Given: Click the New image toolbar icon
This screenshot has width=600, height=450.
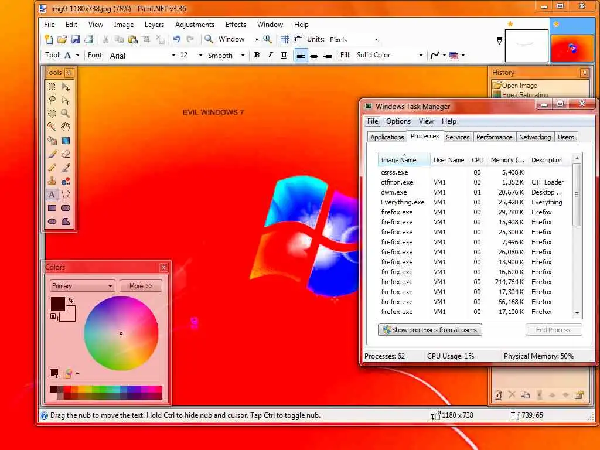Looking at the screenshot, I should click(x=49, y=39).
